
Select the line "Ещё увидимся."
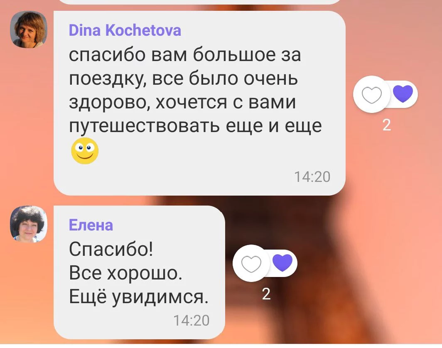pos(139,297)
